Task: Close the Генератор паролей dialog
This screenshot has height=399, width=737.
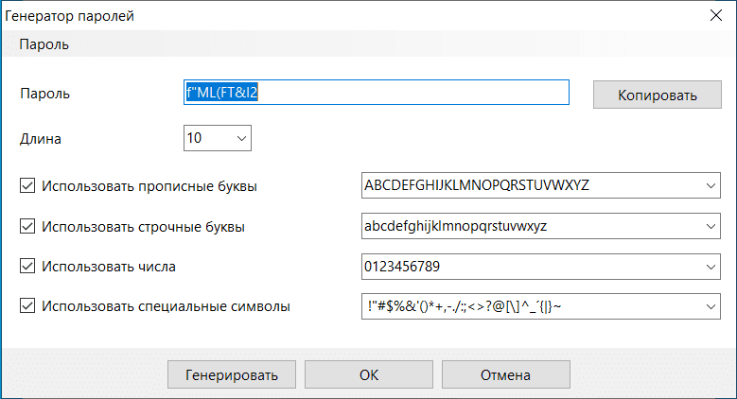Action: (x=714, y=15)
